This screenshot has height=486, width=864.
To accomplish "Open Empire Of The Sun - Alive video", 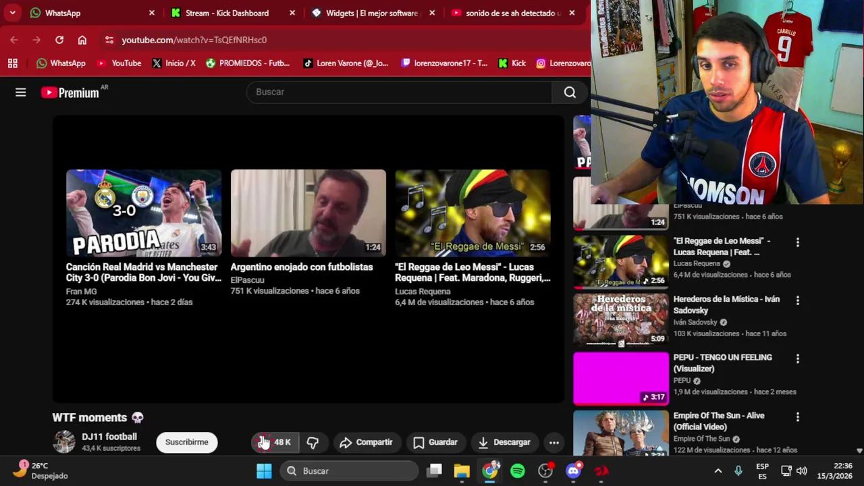I will pyautogui.click(x=719, y=421).
